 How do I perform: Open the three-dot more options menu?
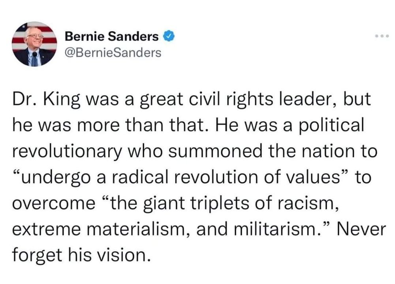click(382, 36)
